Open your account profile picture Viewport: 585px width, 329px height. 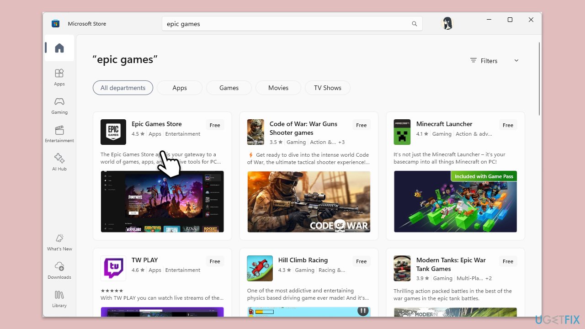447,23
